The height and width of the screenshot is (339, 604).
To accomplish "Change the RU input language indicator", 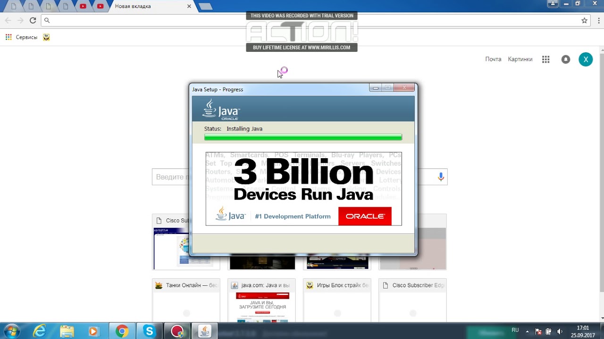I will [515, 331].
